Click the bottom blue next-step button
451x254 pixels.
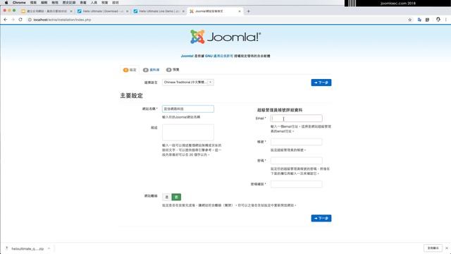[321, 218]
